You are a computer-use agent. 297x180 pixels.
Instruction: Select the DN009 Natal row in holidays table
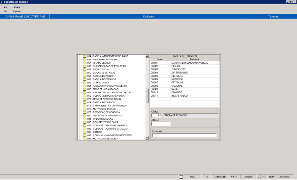(x=184, y=89)
